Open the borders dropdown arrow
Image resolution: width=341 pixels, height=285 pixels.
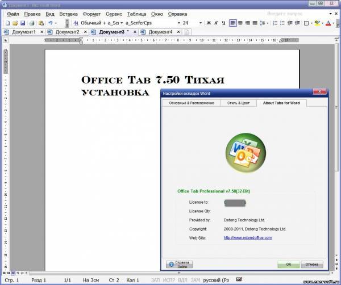[311, 23]
